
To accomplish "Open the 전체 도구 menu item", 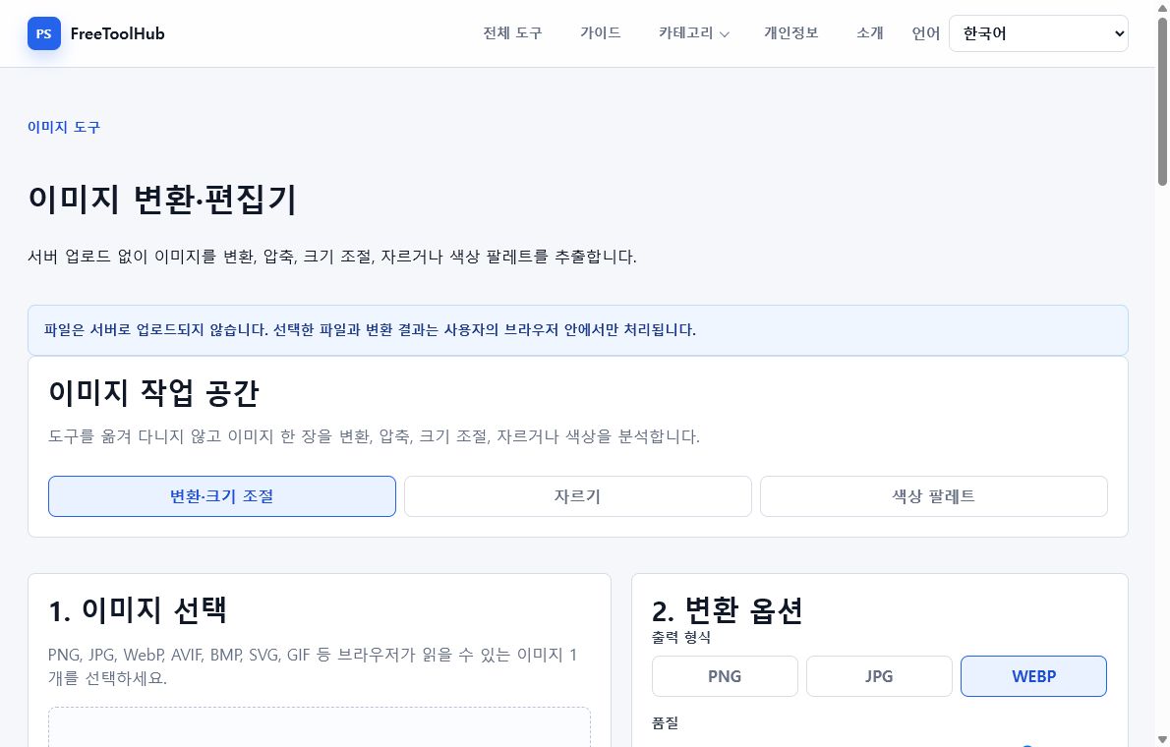I will pyautogui.click(x=512, y=32).
